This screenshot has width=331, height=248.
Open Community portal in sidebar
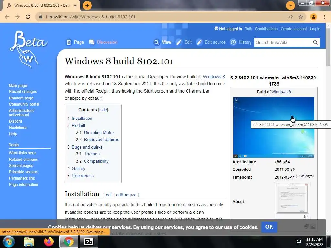[x=24, y=104]
